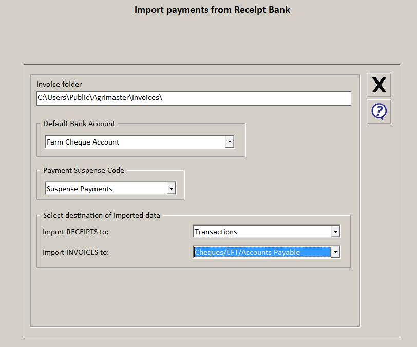Click the Invoice folder label
Screen dimensions: 417x347
(59, 84)
